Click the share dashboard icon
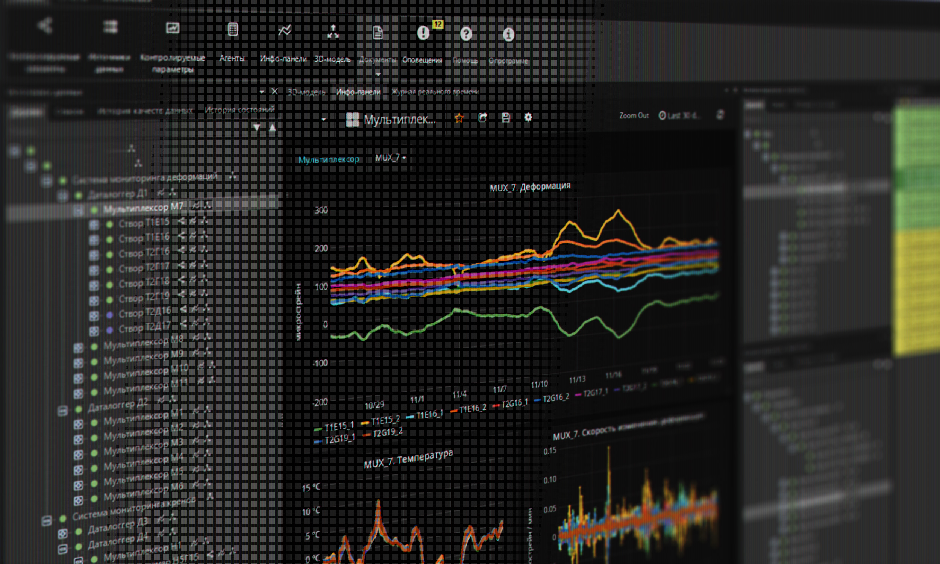The height and width of the screenshot is (564, 940). 482,118
